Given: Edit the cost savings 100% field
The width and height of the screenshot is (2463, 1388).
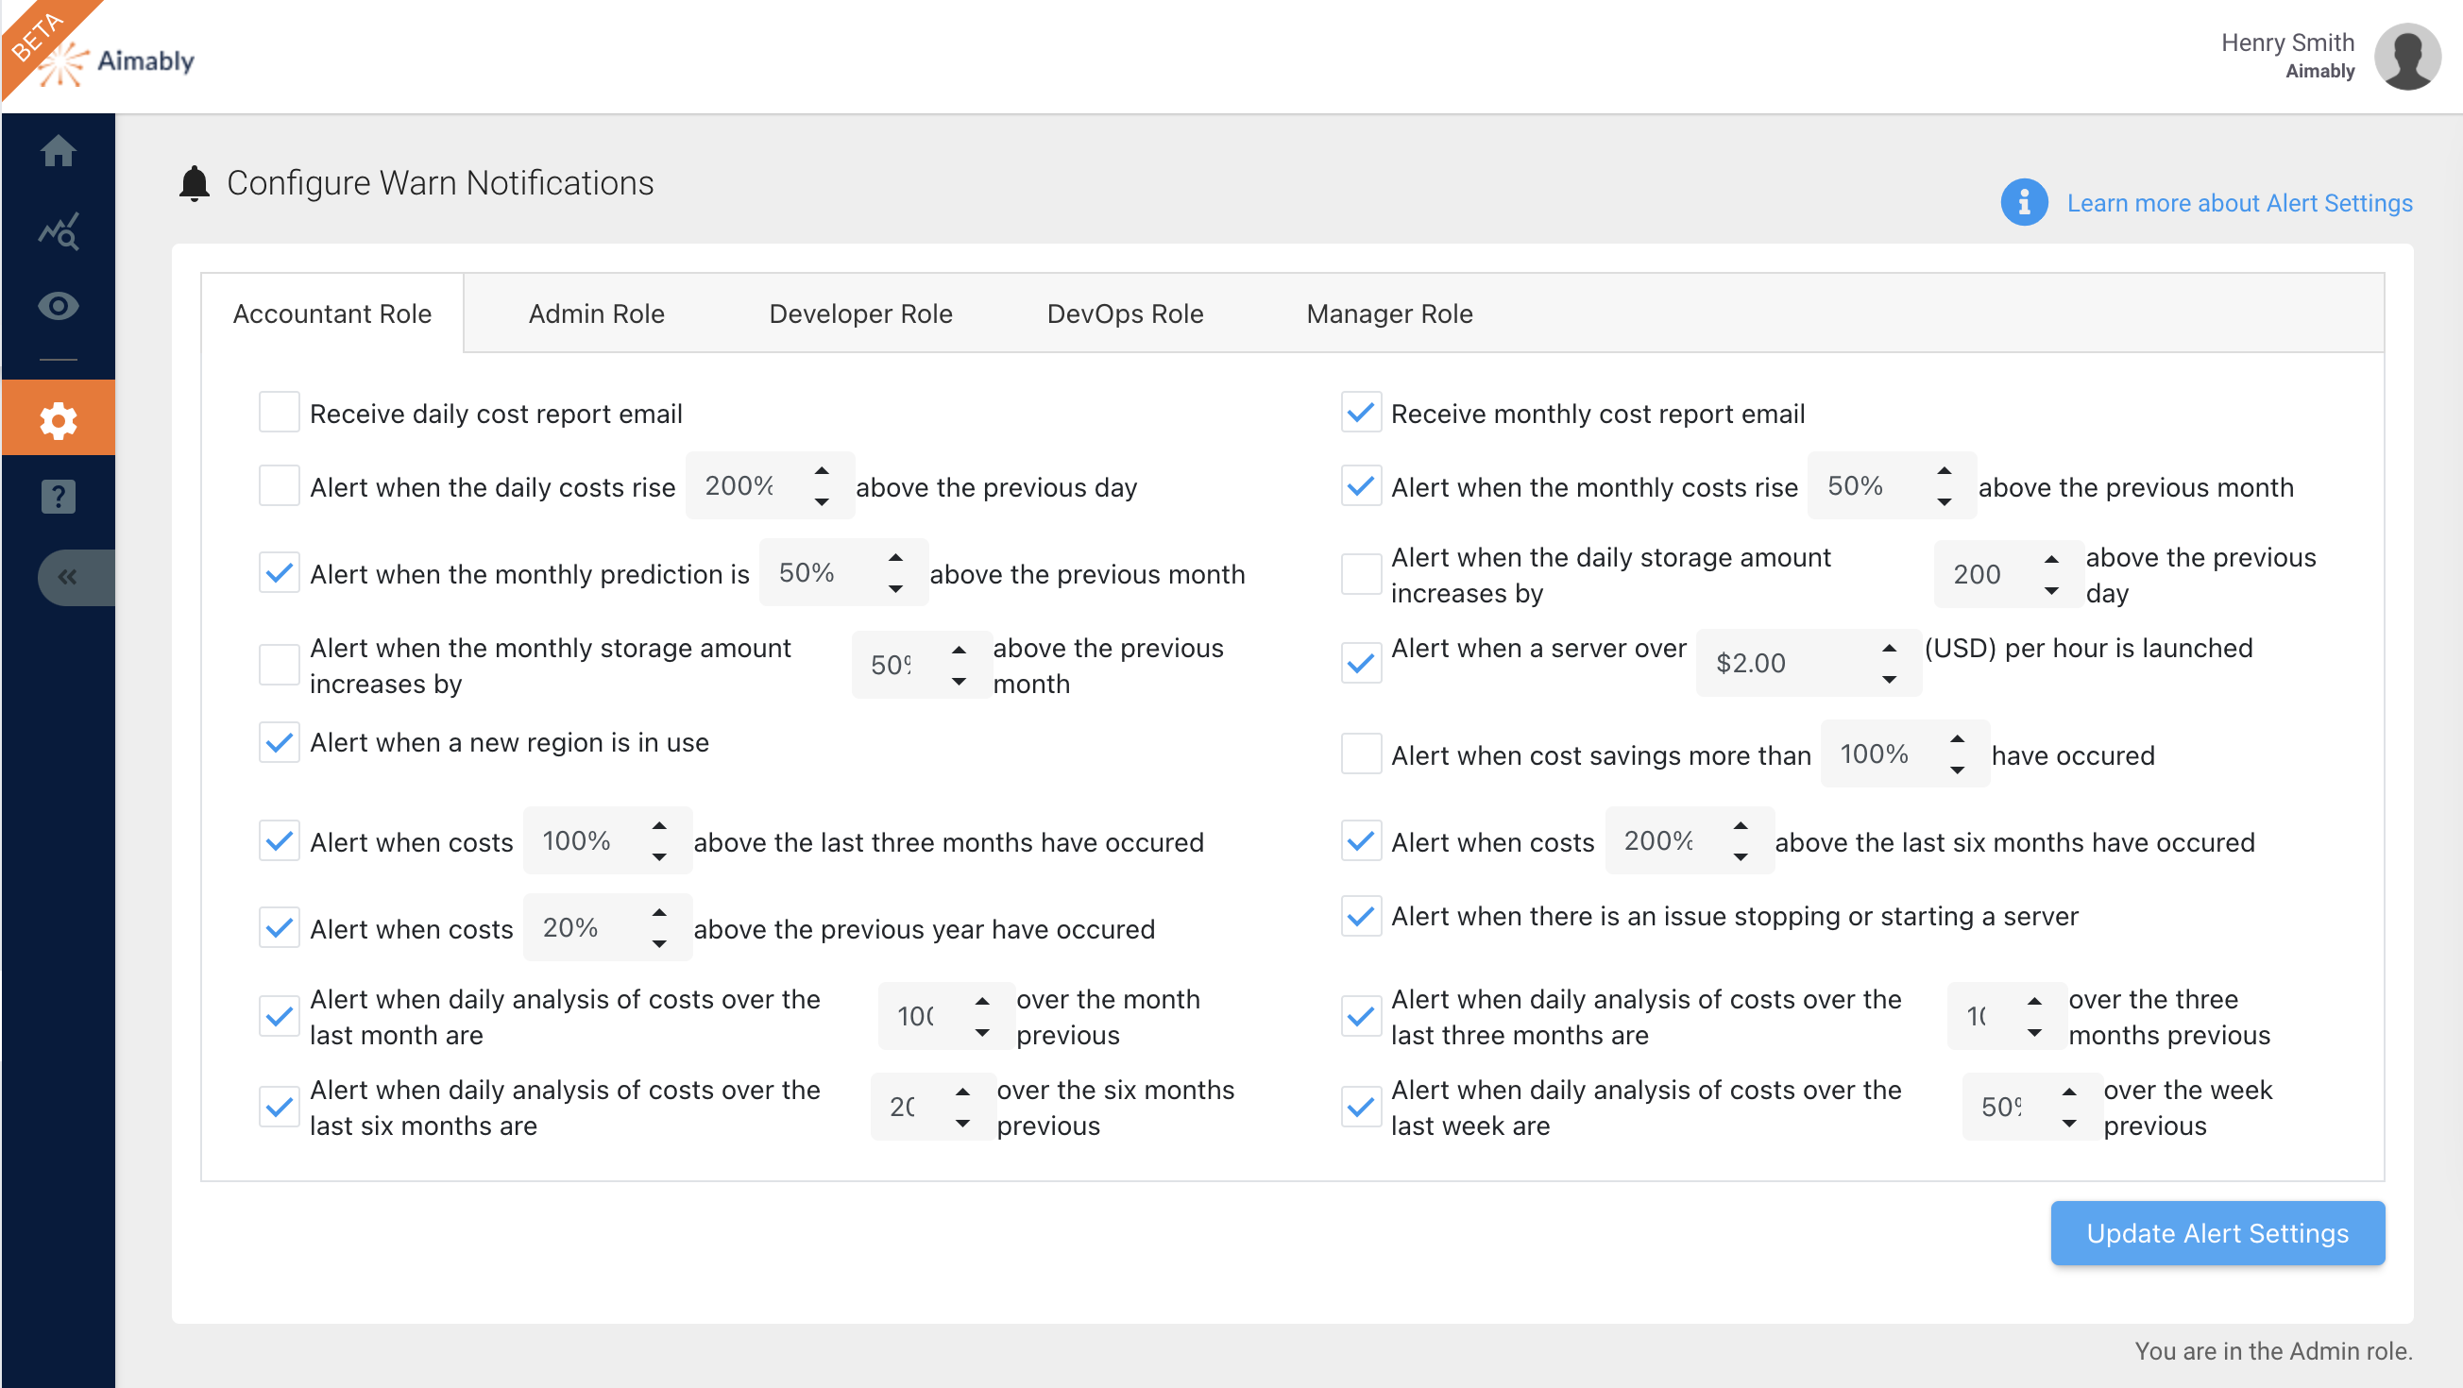Looking at the screenshot, I should (1904, 754).
